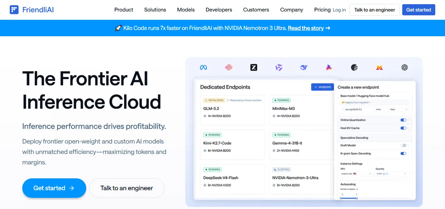Click the purple Qwen star logo

tap(279, 68)
